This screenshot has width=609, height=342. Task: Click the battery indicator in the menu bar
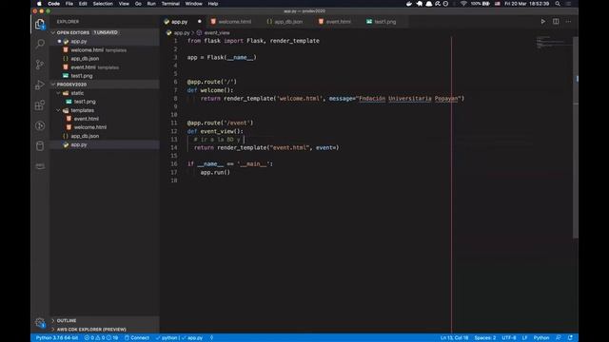[x=481, y=4]
